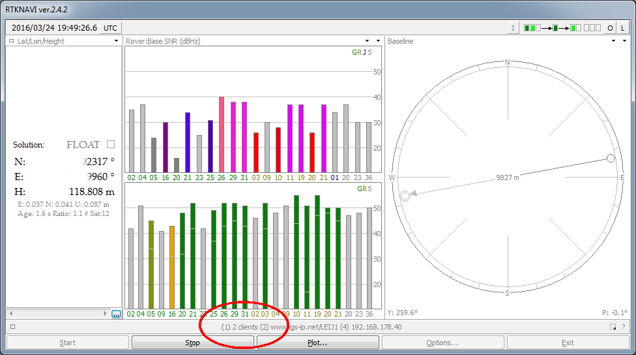Image resolution: width=636 pixels, height=355 pixels.
Task: Open input streams with the I button
Action: click(x=513, y=28)
